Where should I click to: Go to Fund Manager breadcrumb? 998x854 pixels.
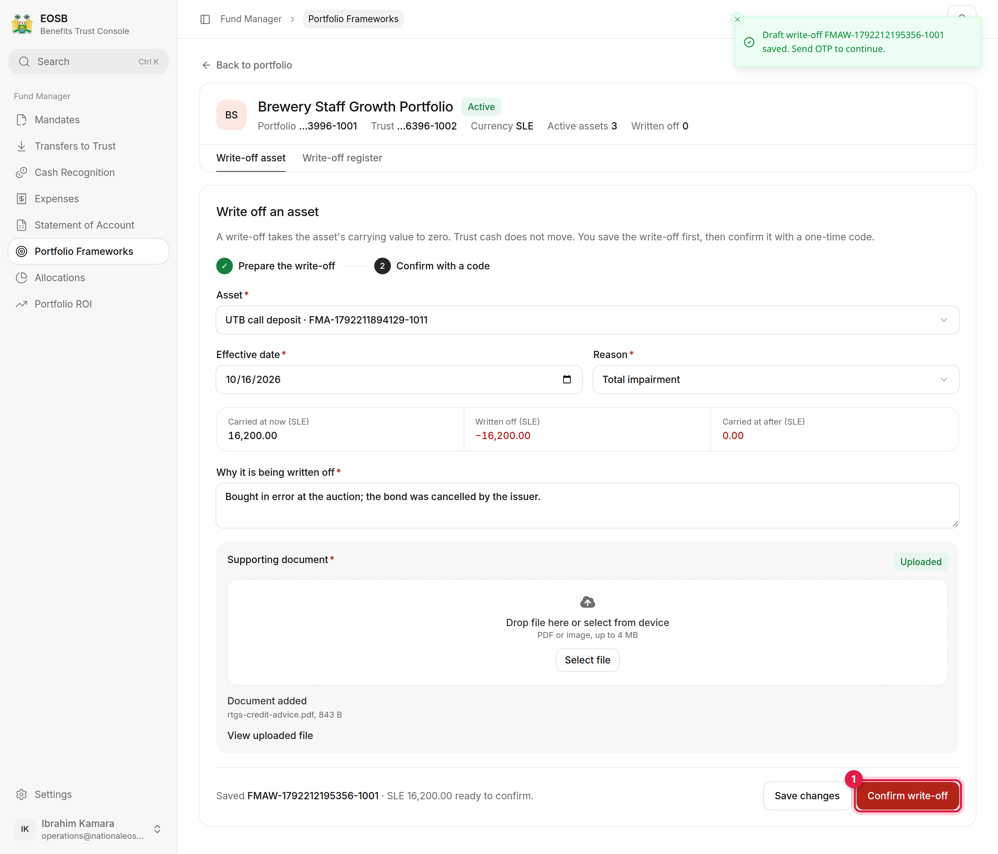coord(251,19)
